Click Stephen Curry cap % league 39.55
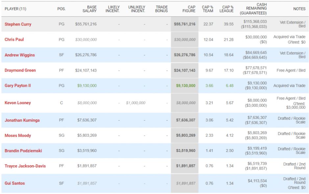This screenshot has height=194, width=309. [228, 24]
